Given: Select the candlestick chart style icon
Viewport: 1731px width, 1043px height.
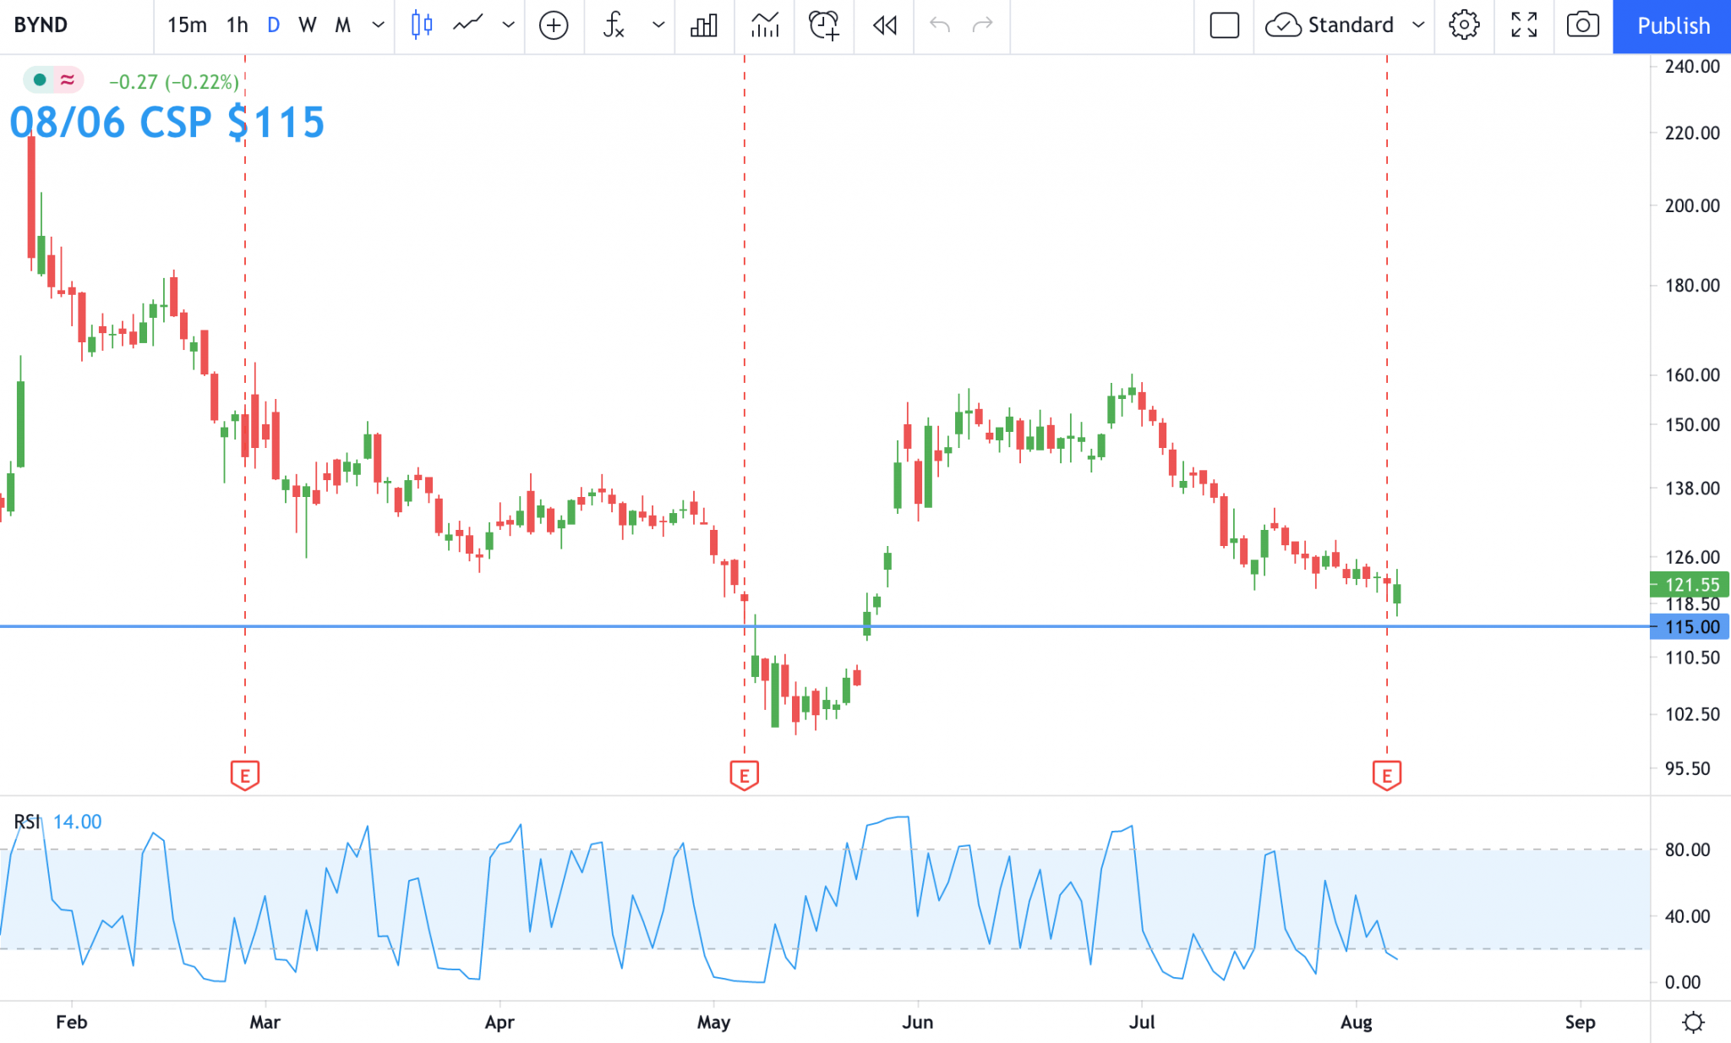Looking at the screenshot, I should [x=421, y=25].
